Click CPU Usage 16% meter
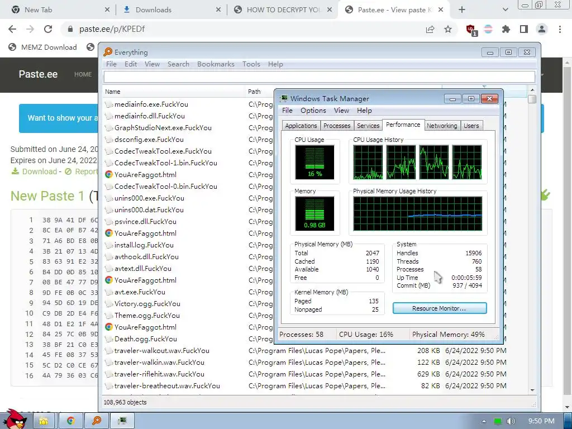 click(314, 163)
